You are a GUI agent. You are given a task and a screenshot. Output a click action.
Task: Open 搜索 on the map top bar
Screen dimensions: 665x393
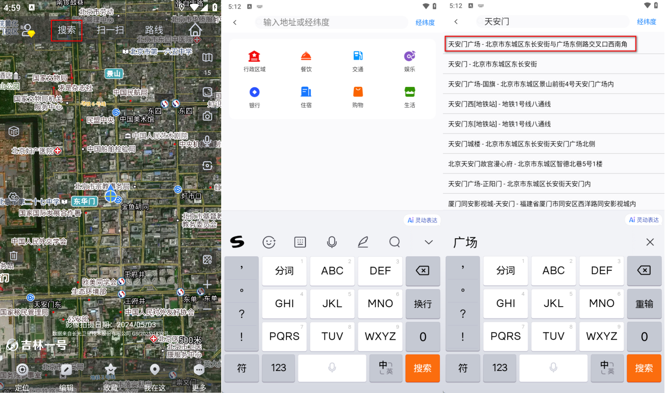coord(67,30)
